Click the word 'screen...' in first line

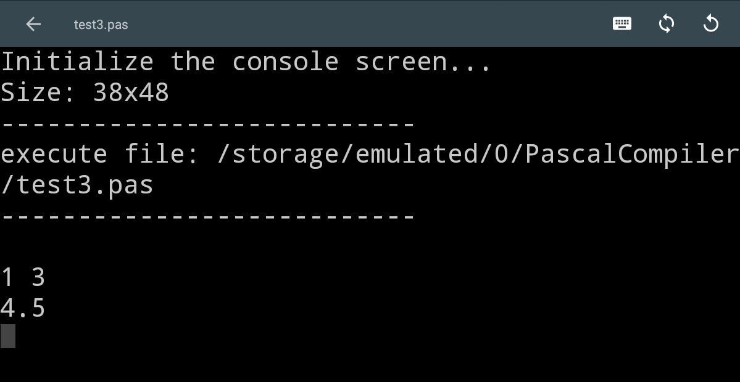[423, 62]
